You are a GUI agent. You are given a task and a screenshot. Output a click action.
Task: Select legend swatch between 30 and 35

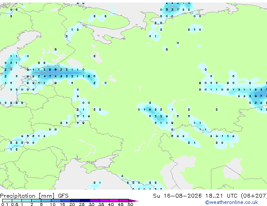pyautogui.click(x=94, y=201)
